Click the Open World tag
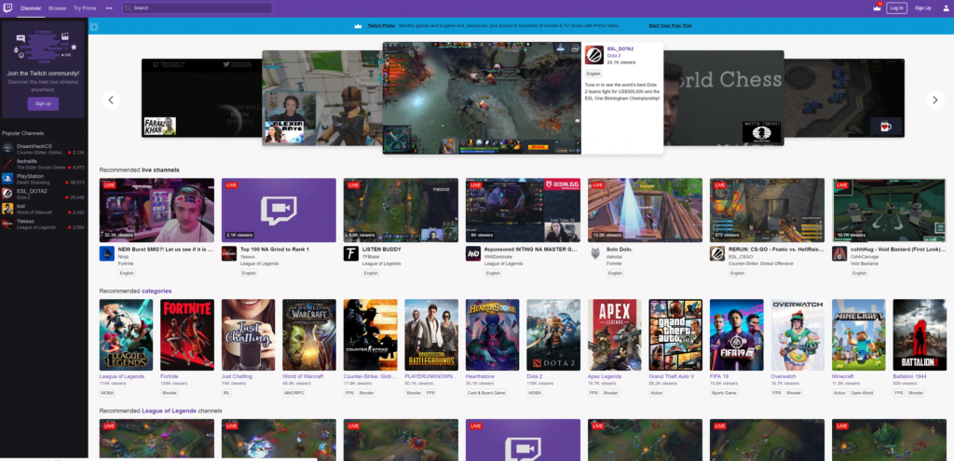The width and height of the screenshot is (954, 461). coord(861,393)
